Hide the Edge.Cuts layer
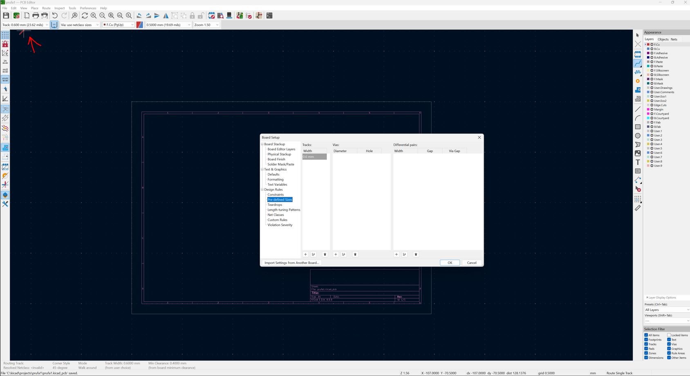690x376 pixels. [652, 105]
